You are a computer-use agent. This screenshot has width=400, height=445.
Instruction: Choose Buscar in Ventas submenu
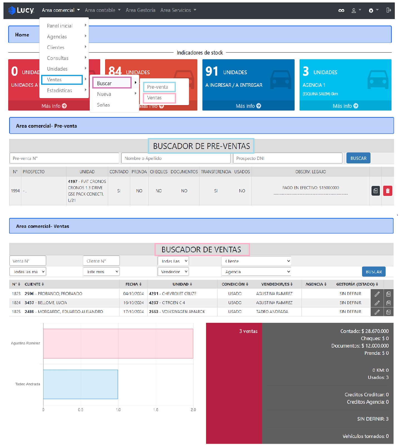pos(112,83)
